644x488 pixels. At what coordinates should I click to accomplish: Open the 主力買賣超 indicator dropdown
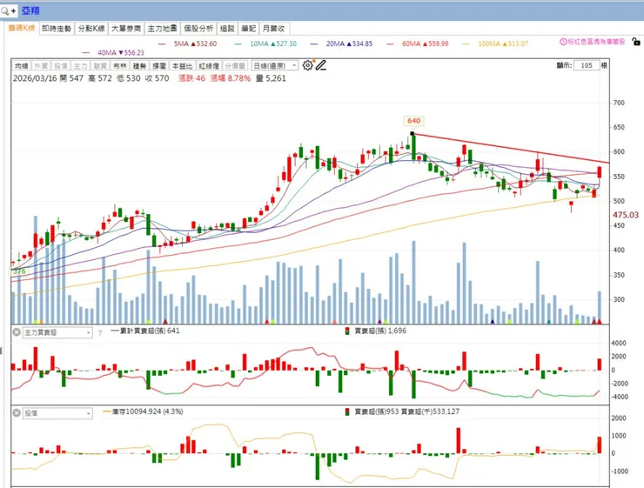57,332
